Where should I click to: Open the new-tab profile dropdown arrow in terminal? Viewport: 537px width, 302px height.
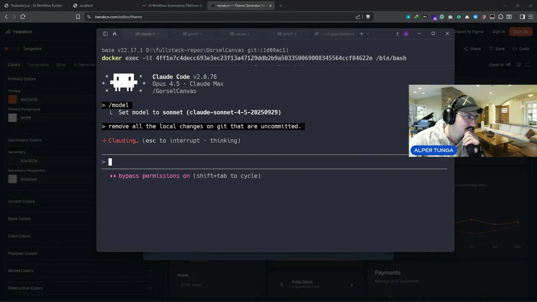[368, 34]
